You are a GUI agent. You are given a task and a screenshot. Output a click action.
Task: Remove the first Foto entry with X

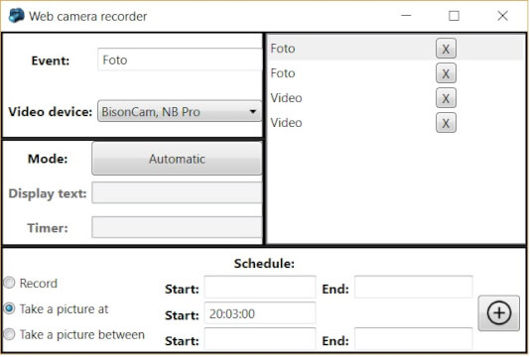[x=446, y=49]
